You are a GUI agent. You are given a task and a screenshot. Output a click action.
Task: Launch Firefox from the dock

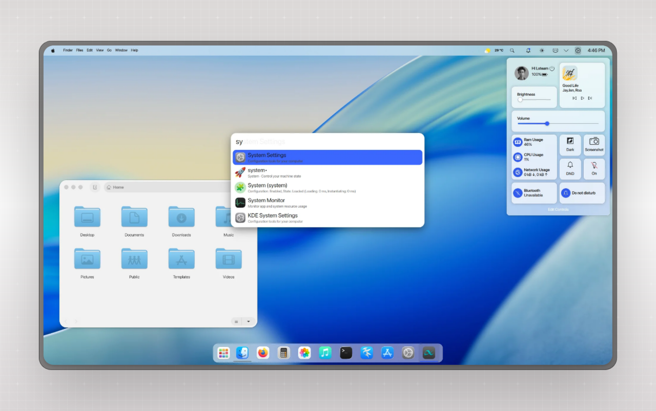click(x=263, y=353)
